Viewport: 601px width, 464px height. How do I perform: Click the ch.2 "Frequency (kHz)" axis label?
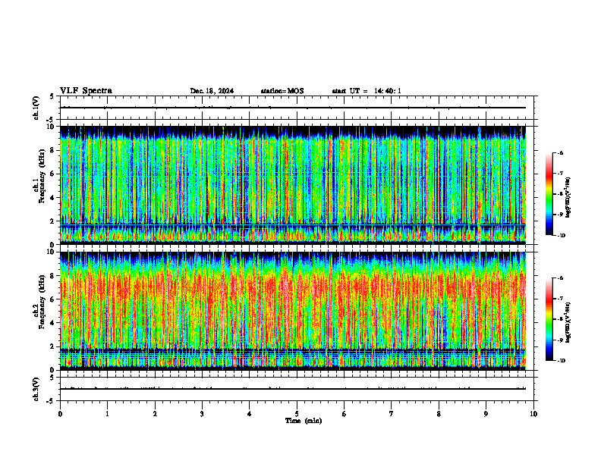41,302
